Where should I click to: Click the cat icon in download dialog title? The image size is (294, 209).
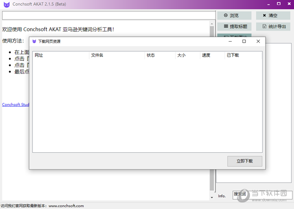[x=34, y=42]
